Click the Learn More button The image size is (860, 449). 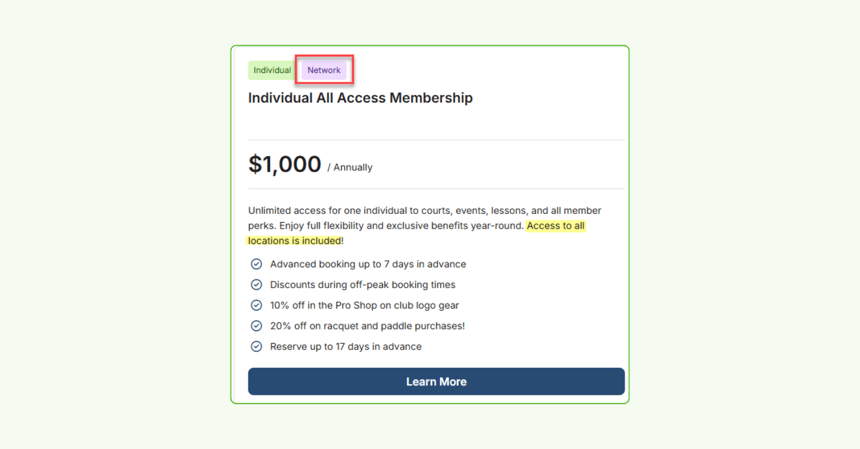coord(436,381)
